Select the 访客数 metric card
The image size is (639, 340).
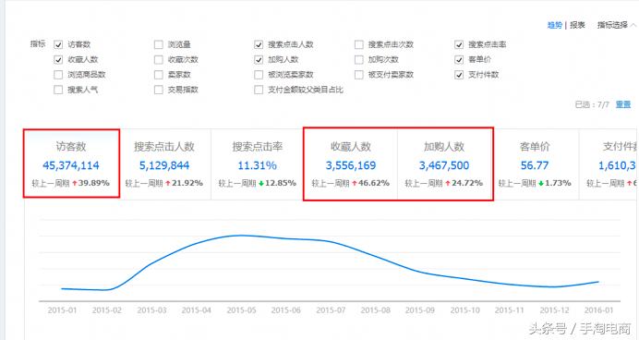(71, 164)
